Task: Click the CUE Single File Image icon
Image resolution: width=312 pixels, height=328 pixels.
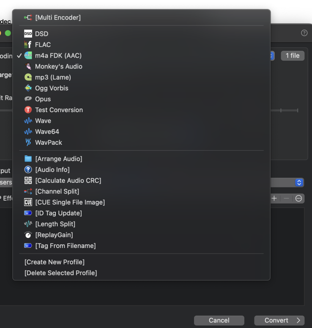Action: point(28,202)
